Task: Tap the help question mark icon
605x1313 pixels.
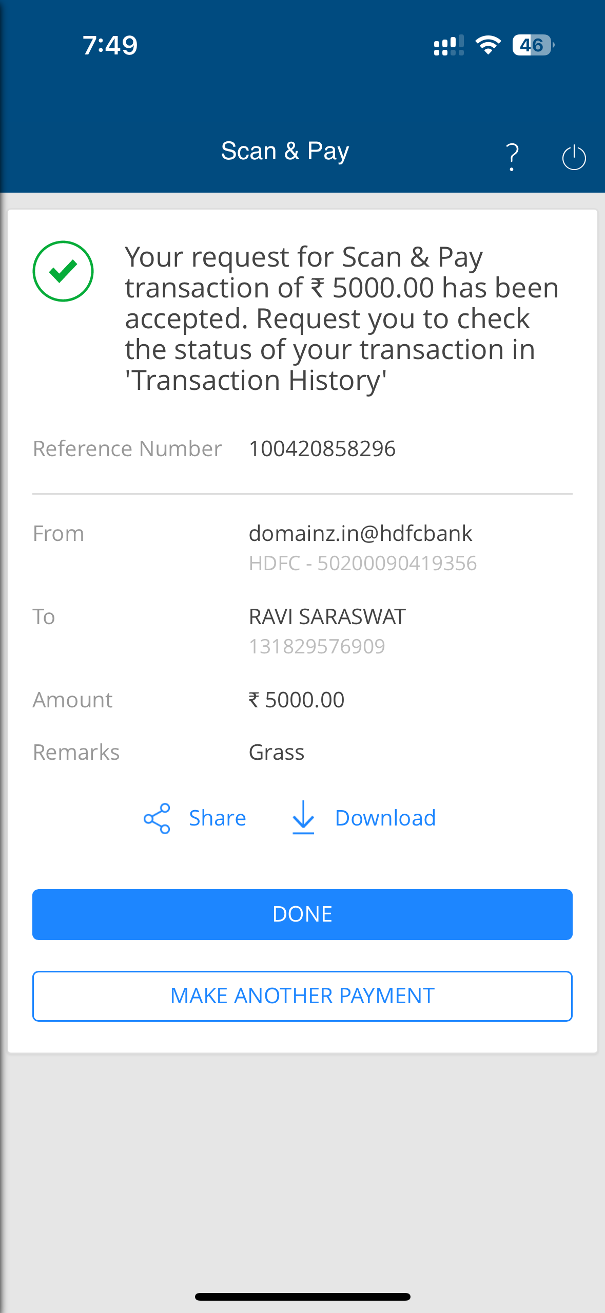Action: (x=512, y=157)
